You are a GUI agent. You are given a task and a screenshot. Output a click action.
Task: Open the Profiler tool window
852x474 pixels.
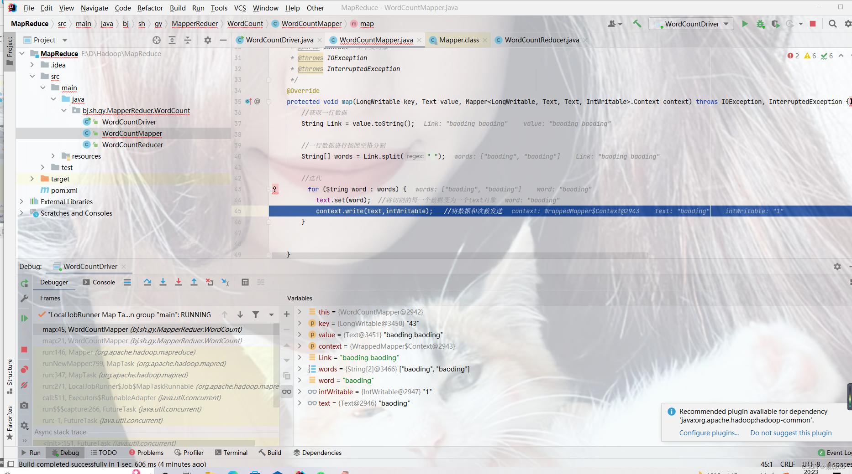point(189,453)
